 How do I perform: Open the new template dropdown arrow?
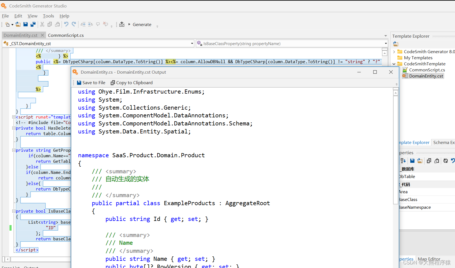(x=12, y=24)
